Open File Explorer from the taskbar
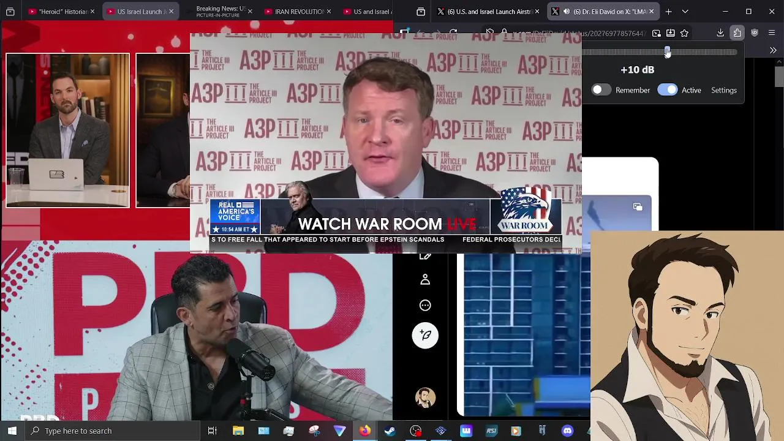784x441 pixels. (x=238, y=431)
